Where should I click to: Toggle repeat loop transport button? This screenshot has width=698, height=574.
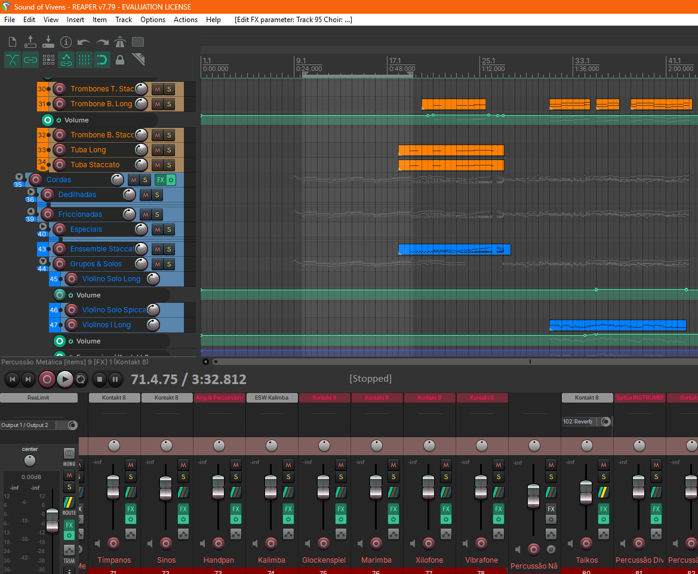tap(81, 379)
